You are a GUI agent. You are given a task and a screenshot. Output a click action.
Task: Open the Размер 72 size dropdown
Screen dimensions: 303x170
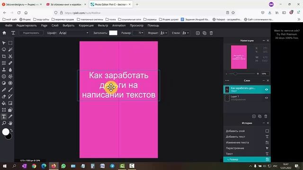click(138, 33)
